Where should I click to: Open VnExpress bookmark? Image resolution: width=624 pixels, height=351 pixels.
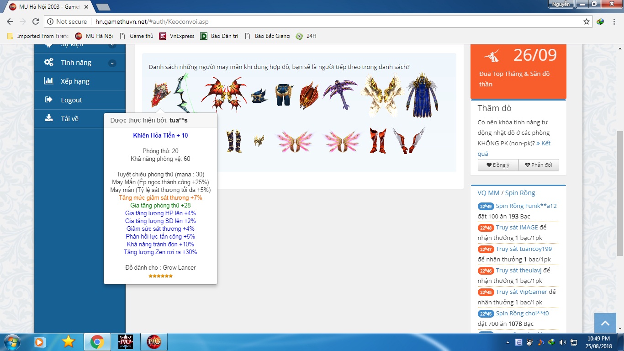click(177, 36)
